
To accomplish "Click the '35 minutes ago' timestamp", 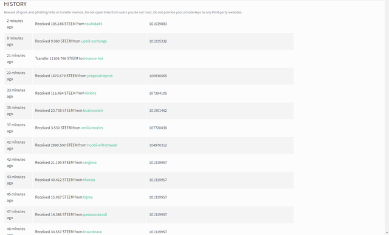I will point(16,111).
